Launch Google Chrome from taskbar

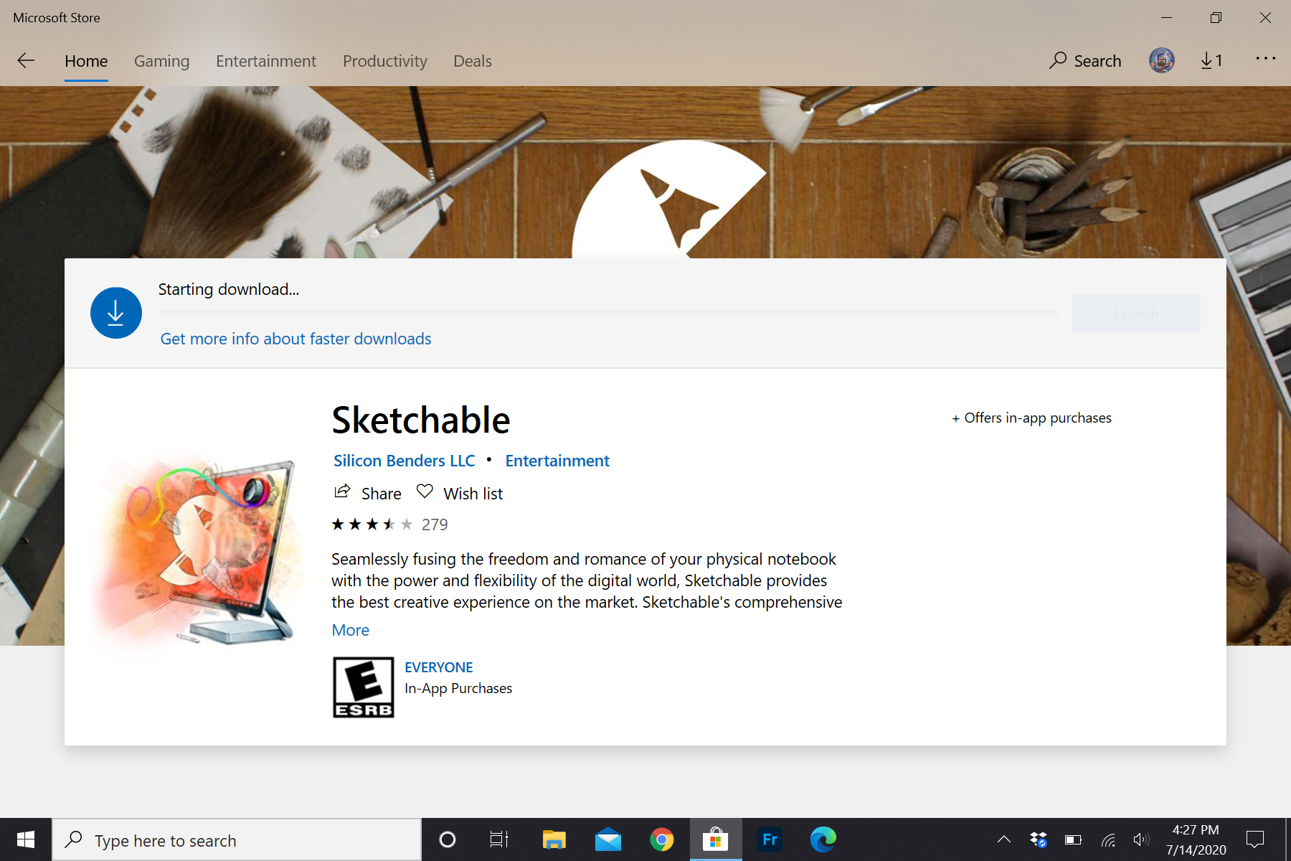(x=662, y=839)
